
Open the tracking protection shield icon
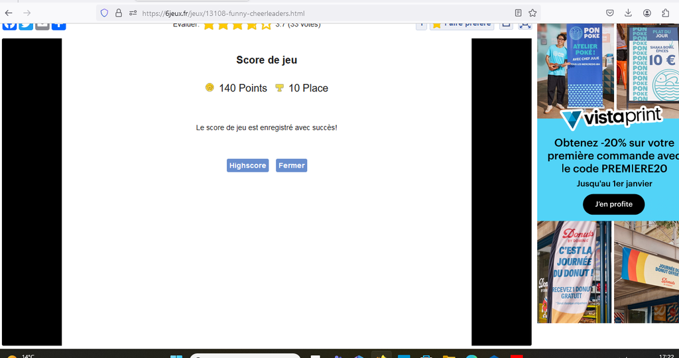click(x=104, y=13)
